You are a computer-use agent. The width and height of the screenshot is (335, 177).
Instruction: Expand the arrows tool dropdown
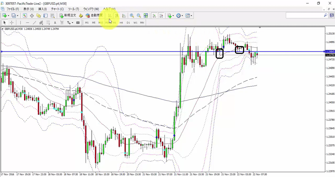coord(72,23)
